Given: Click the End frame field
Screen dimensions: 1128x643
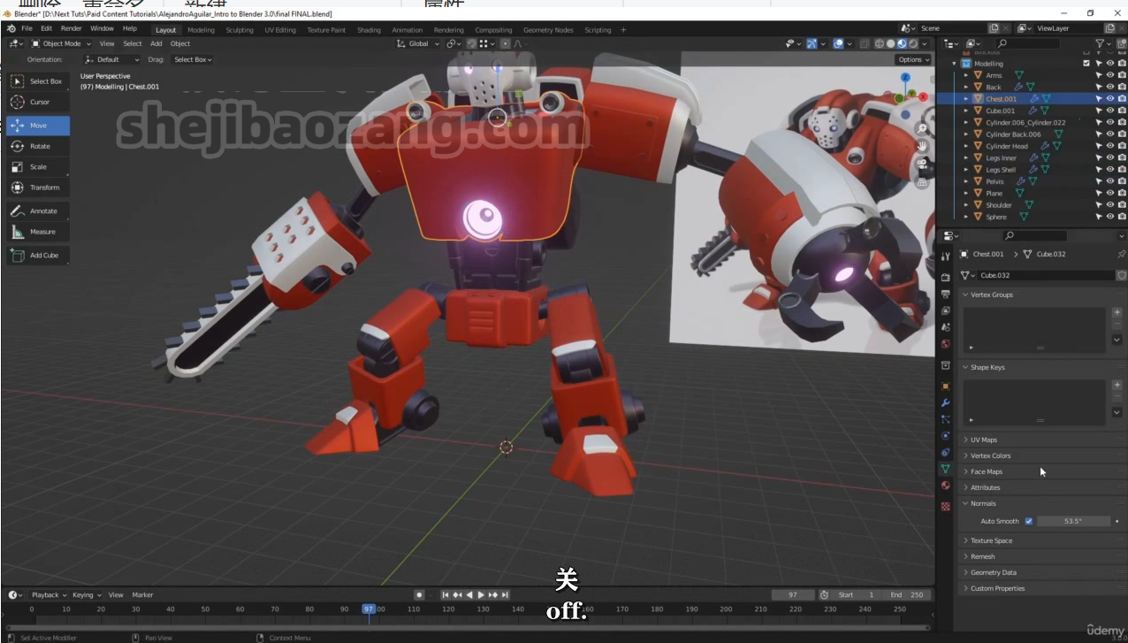Looking at the screenshot, I should tap(907, 594).
